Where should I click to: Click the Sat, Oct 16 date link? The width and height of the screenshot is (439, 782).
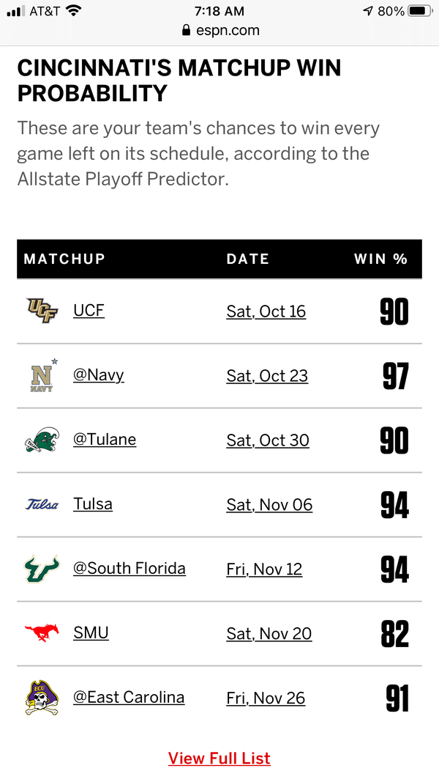[266, 311]
